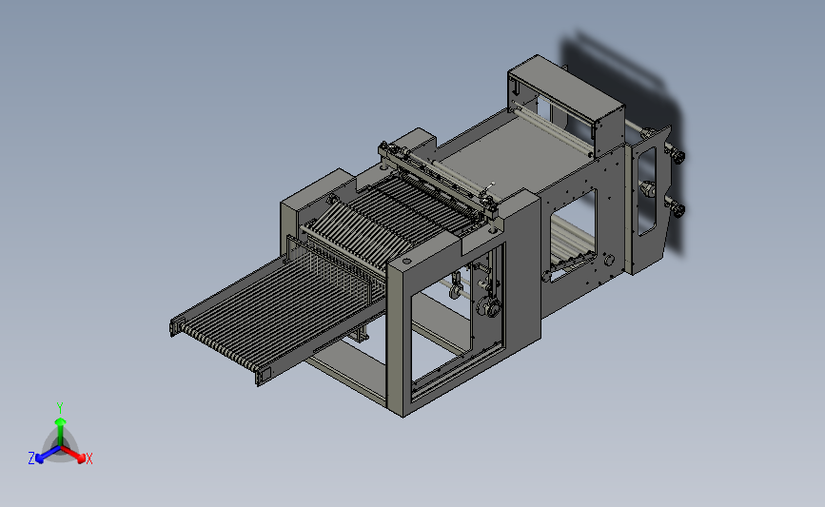This screenshot has height=507, width=825.
Task: Click the red X axis of the triad
Action: (x=74, y=454)
